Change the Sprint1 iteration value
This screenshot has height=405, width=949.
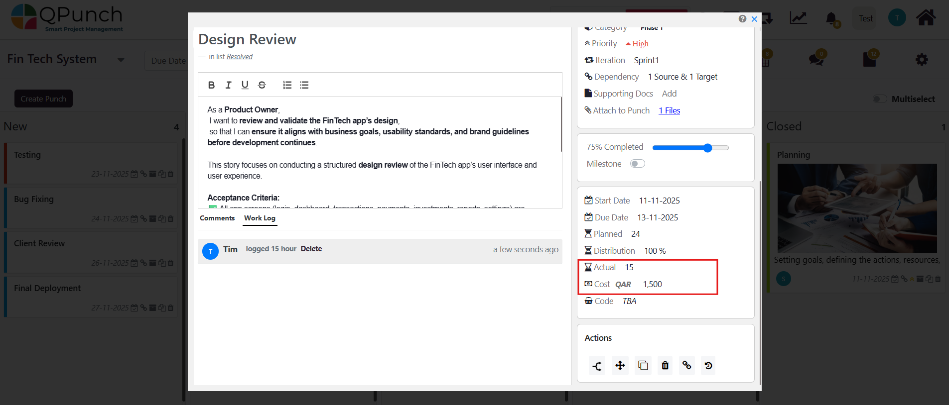pos(646,60)
